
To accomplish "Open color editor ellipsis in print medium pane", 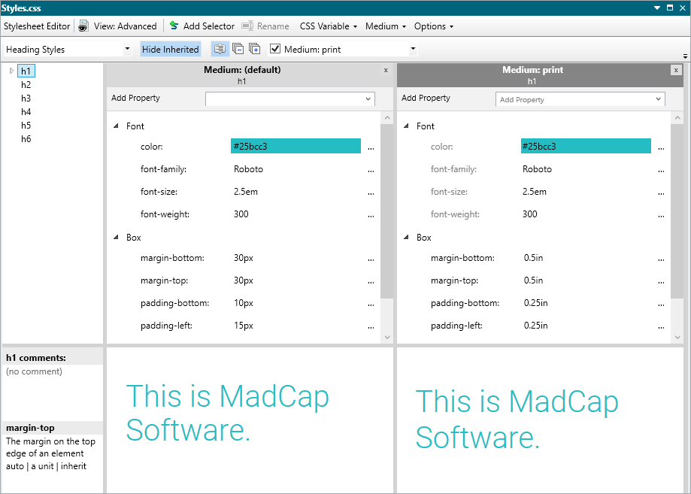I will tap(661, 147).
